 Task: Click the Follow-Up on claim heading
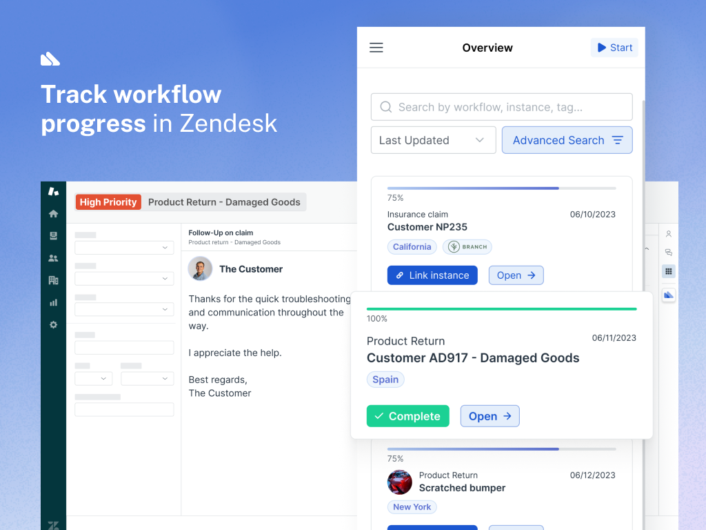[221, 233]
